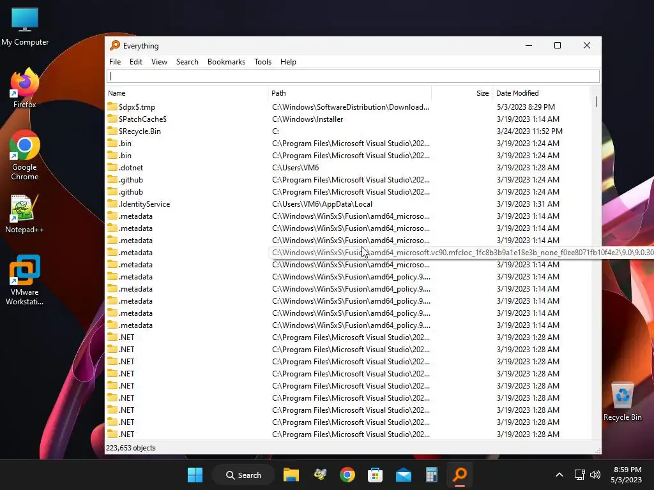This screenshot has width=654, height=490.
Task: Show hidden tray icons chevron
Action: [x=559, y=475]
